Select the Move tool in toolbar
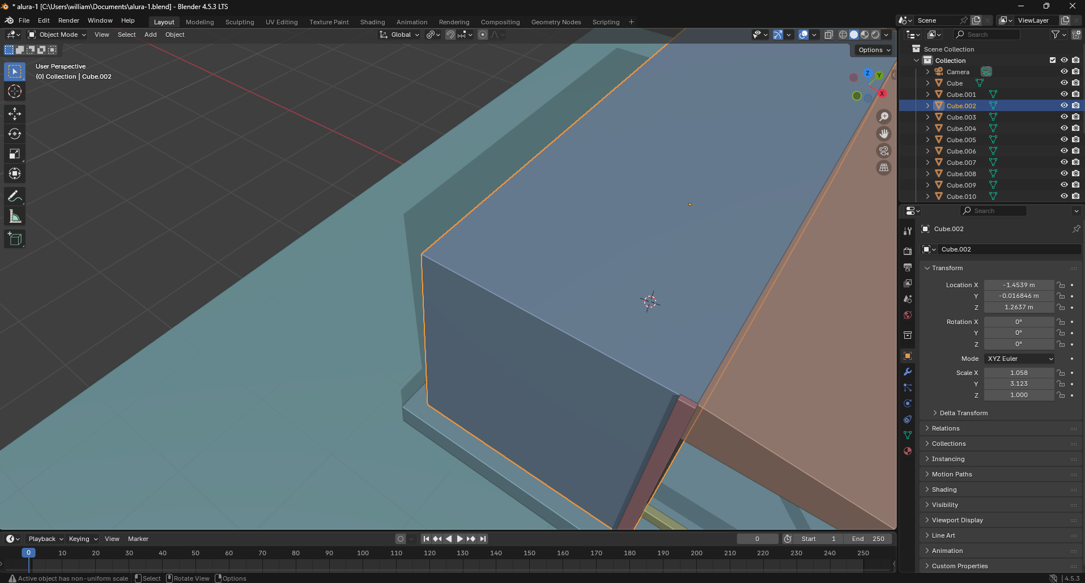The image size is (1085, 583). [15, 114]
